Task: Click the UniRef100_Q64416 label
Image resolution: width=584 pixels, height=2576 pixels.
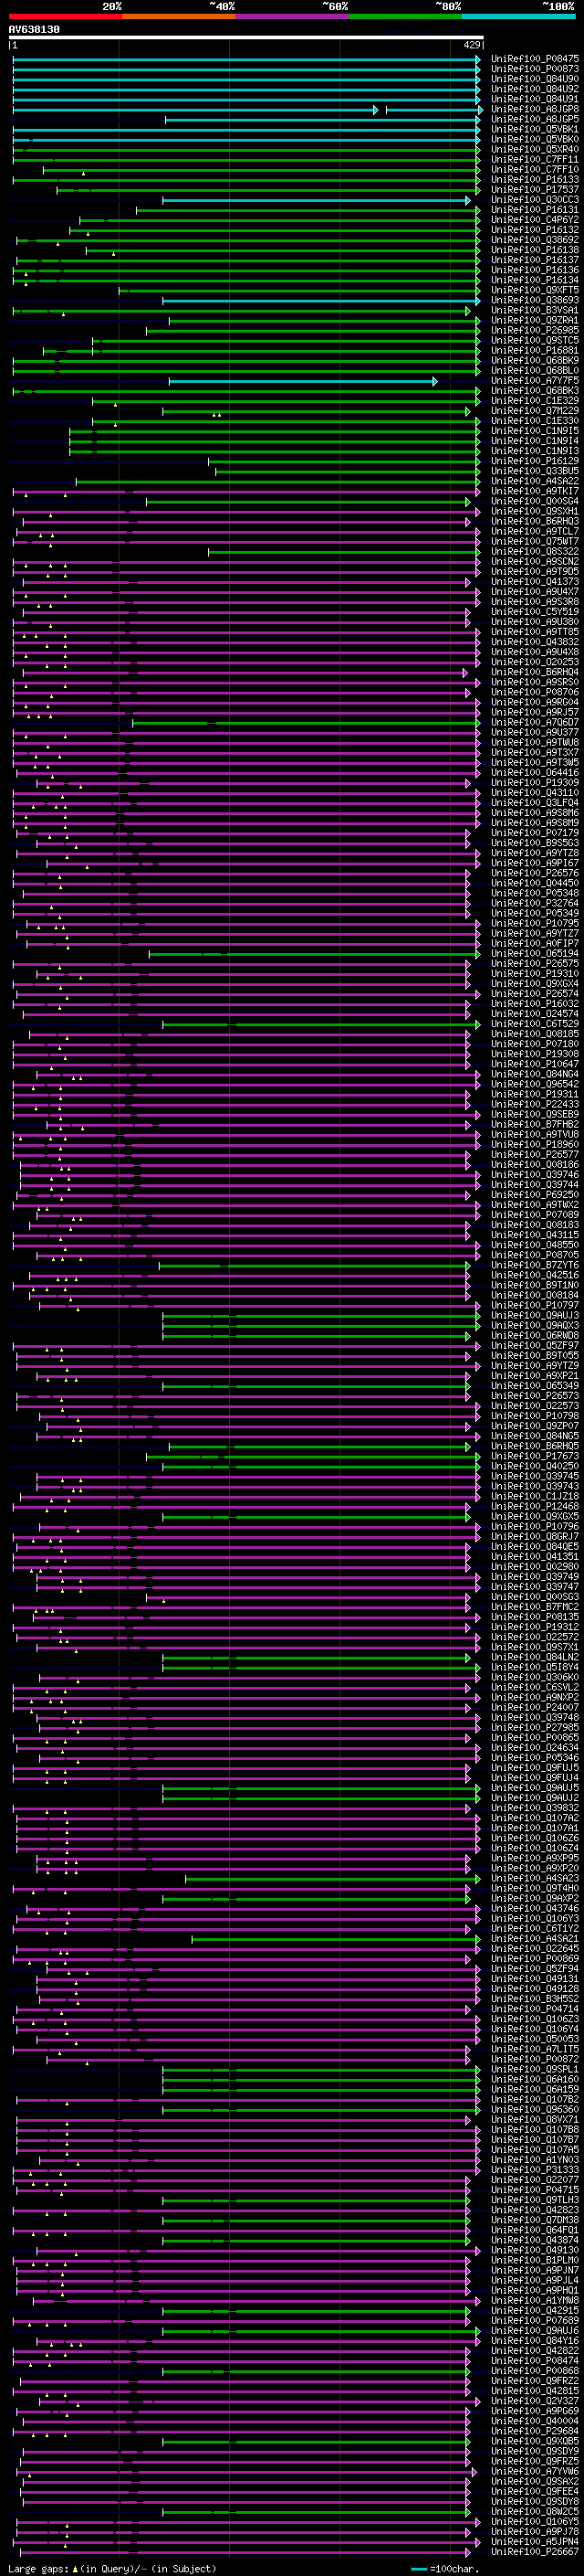Action: pyautogui.click(x=535, y=773)
